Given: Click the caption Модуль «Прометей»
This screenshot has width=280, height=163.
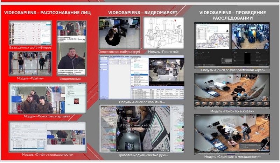Looking at the screenshot, I should (x=163, y=52).
